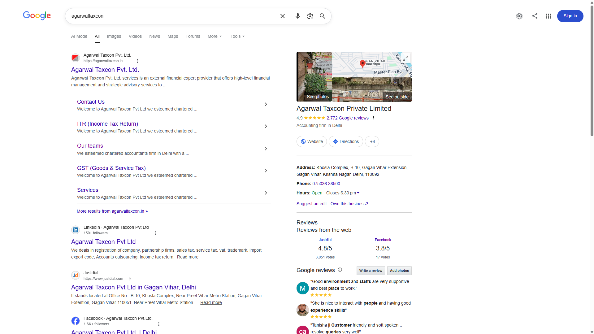This screenshot has height=334, width=594.
Task: Switch to the Maps tab
Action: [x=173, y=36]
